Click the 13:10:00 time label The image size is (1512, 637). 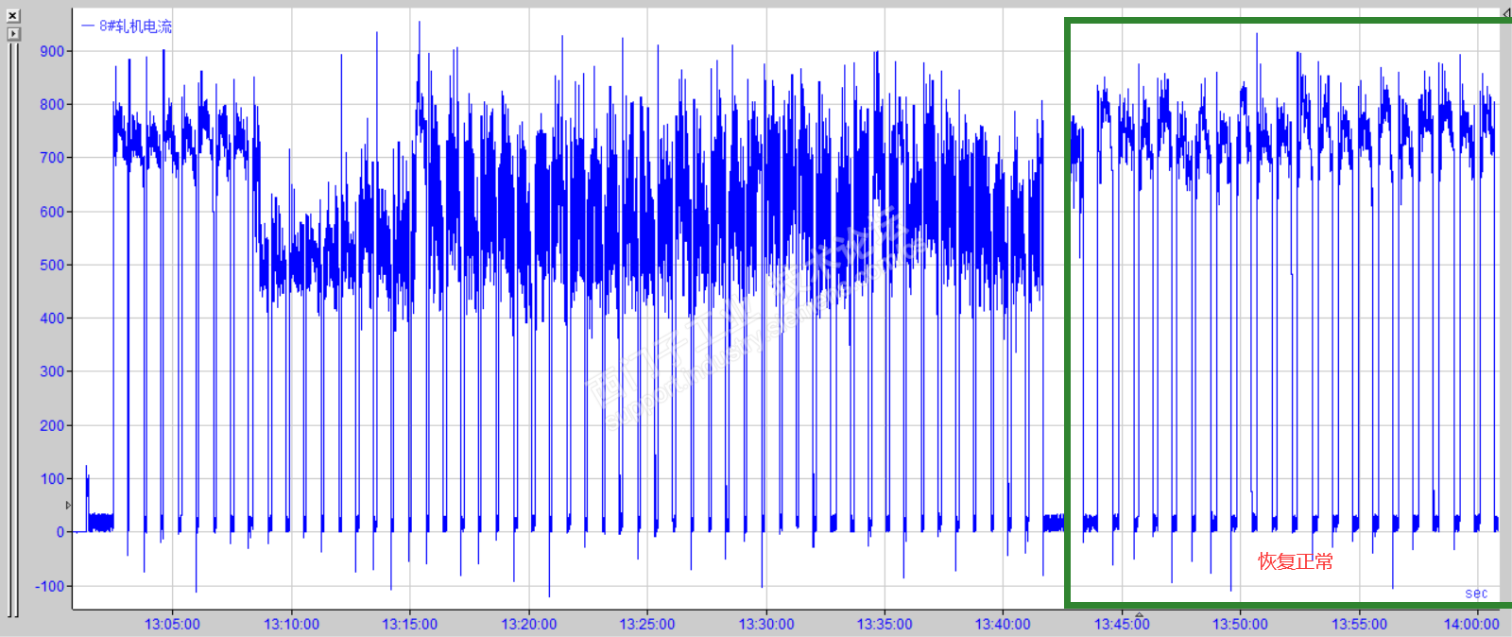(x=291, y=625)
